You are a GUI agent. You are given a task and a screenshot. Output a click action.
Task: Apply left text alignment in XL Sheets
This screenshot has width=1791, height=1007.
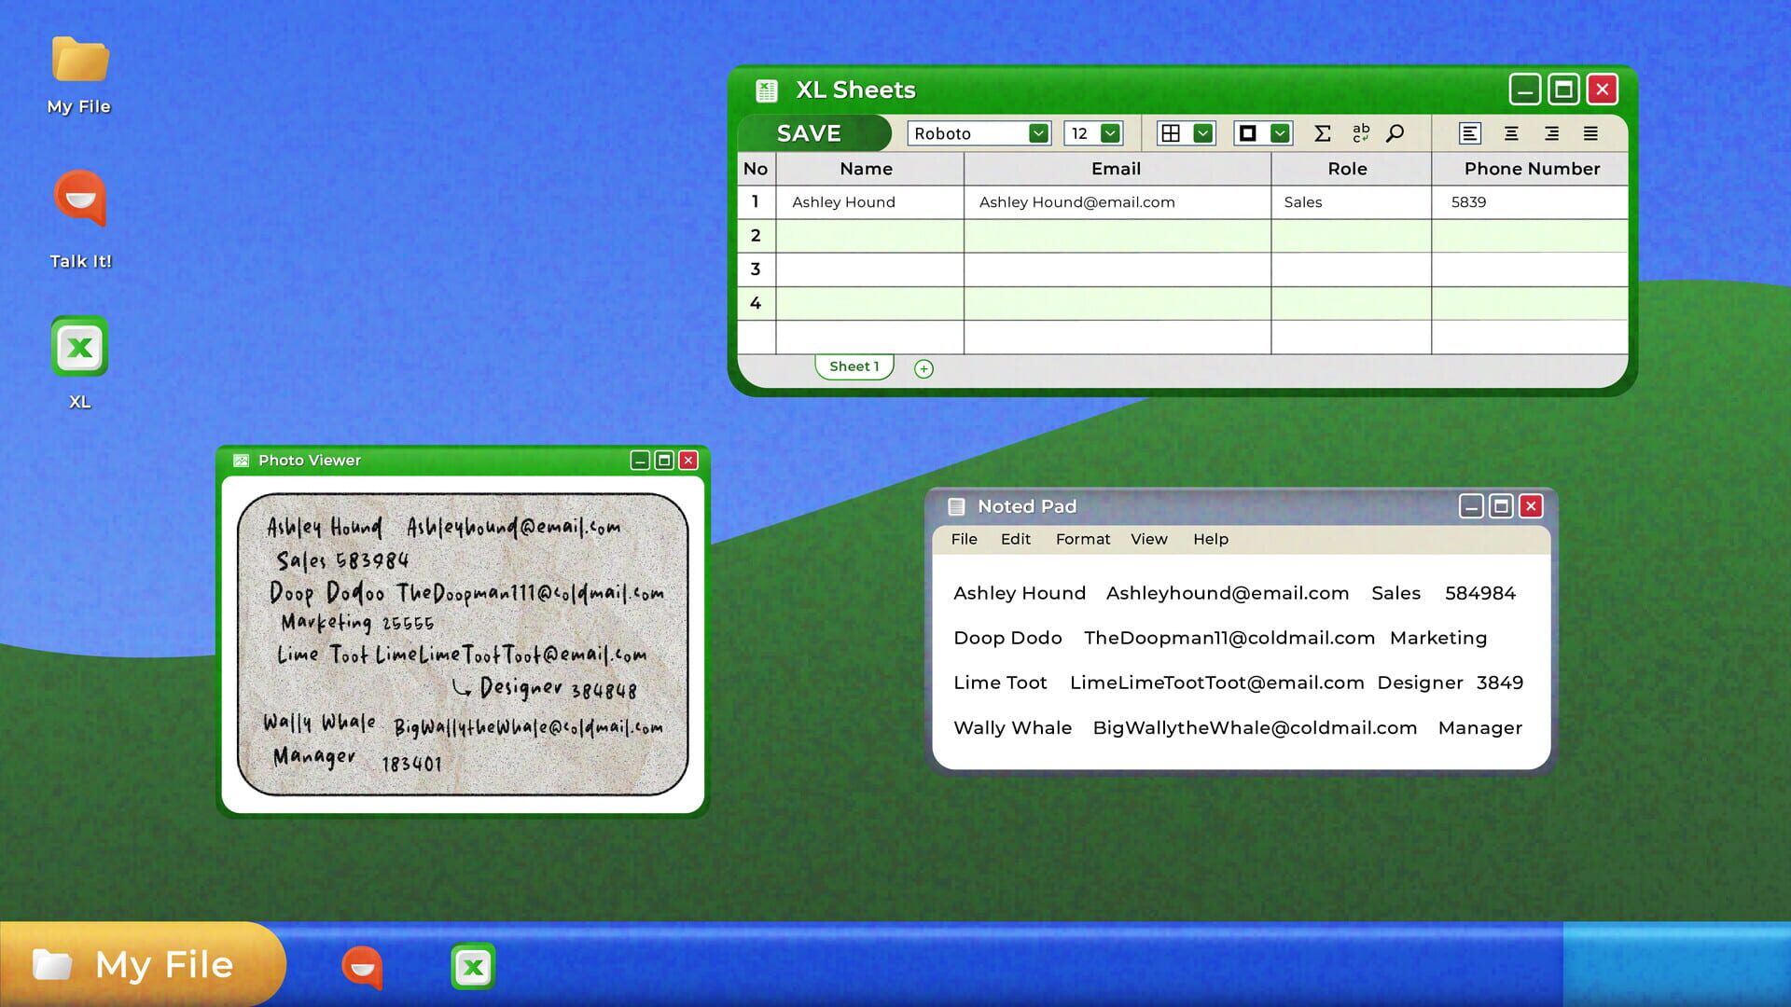click(x=1469, y=133)
